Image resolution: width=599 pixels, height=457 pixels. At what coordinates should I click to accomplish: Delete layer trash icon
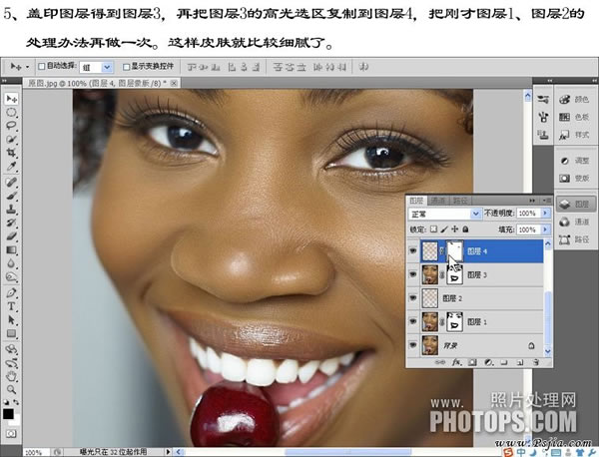[x=536, y=362]
